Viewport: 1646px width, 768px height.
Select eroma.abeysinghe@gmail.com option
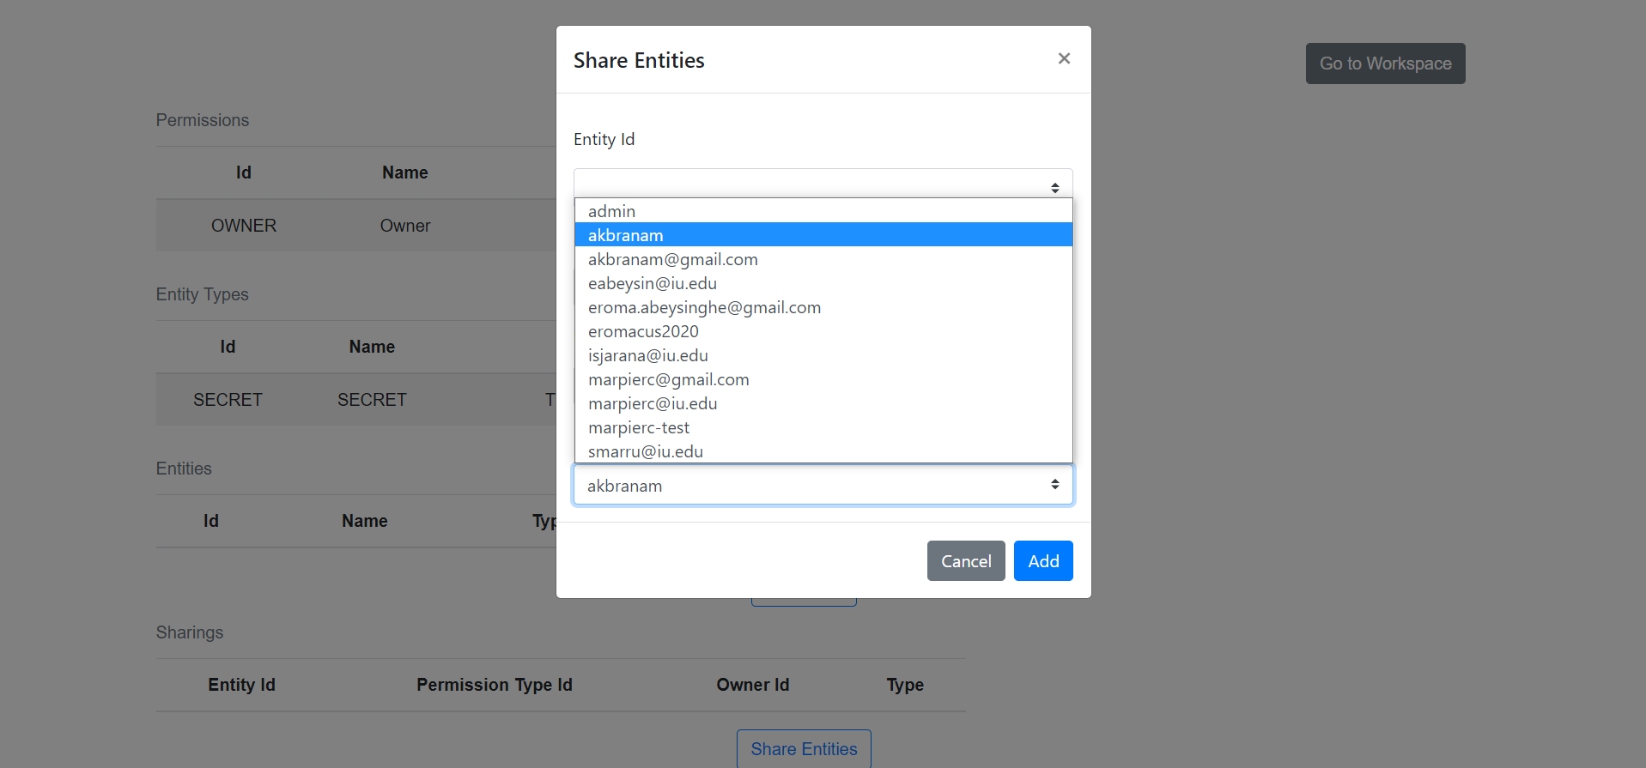823,307
